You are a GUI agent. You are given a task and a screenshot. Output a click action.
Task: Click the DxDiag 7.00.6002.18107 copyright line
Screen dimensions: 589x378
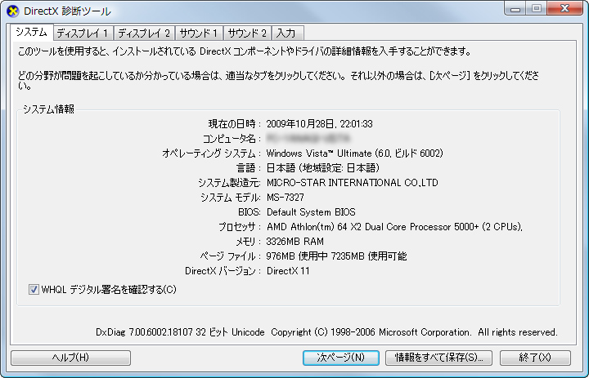click(326, 332)
